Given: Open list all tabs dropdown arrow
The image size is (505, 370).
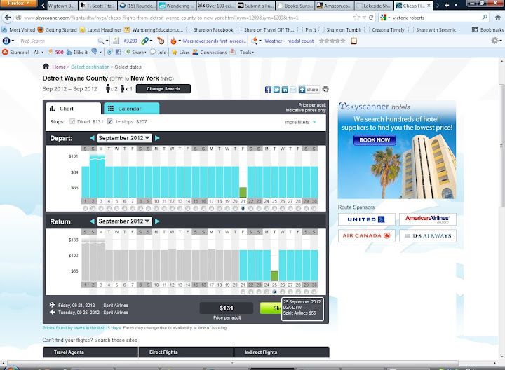Looking at the screenshot, I should [456, 5].
